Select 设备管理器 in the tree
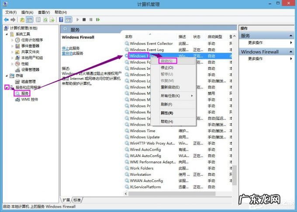 pos(30,70)
